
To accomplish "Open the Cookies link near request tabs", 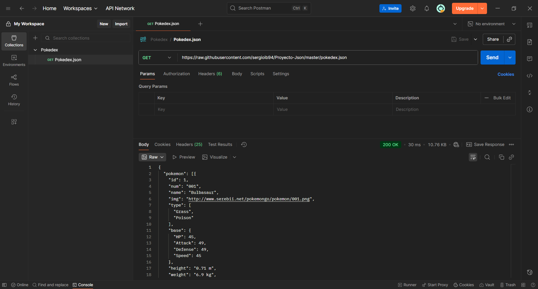I will (505, 74).
